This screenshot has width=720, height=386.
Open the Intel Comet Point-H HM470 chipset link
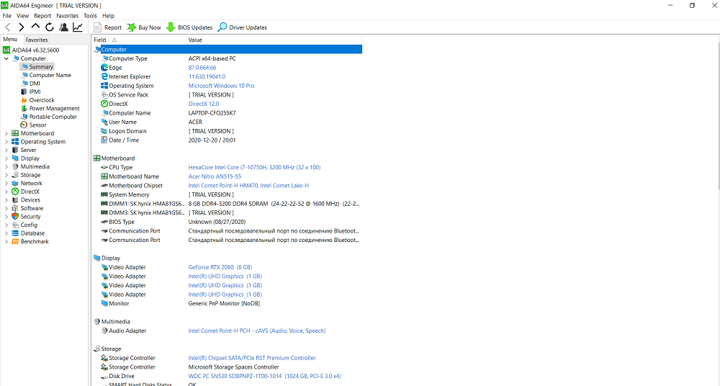tap(248, 186)
